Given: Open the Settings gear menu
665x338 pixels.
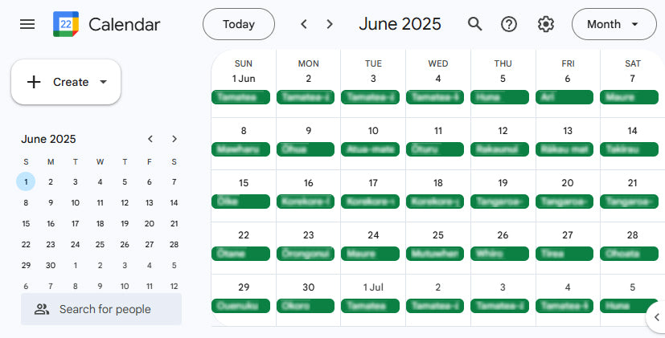Looking at the screenshot, I should pyautogui.click(x=546, y=24).
